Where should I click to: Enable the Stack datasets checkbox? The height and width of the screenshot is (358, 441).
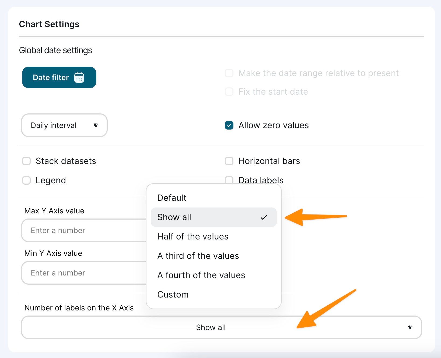click(x=26, y=161)
